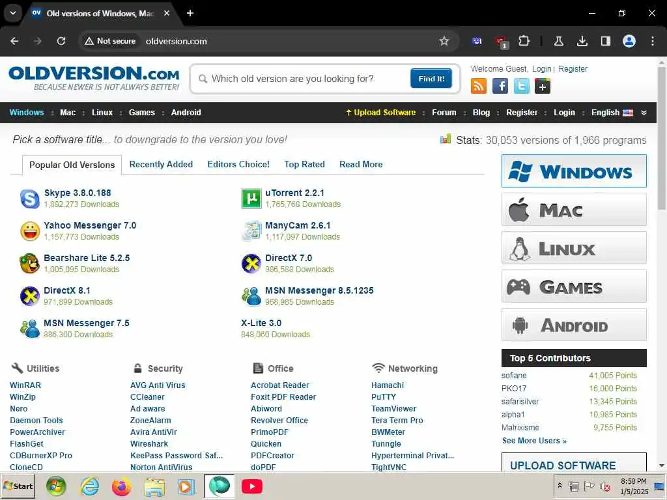Screen dimensions: 667x500
Task: Open Chrome extensions puzzle icon
Action: pos(524,41)
